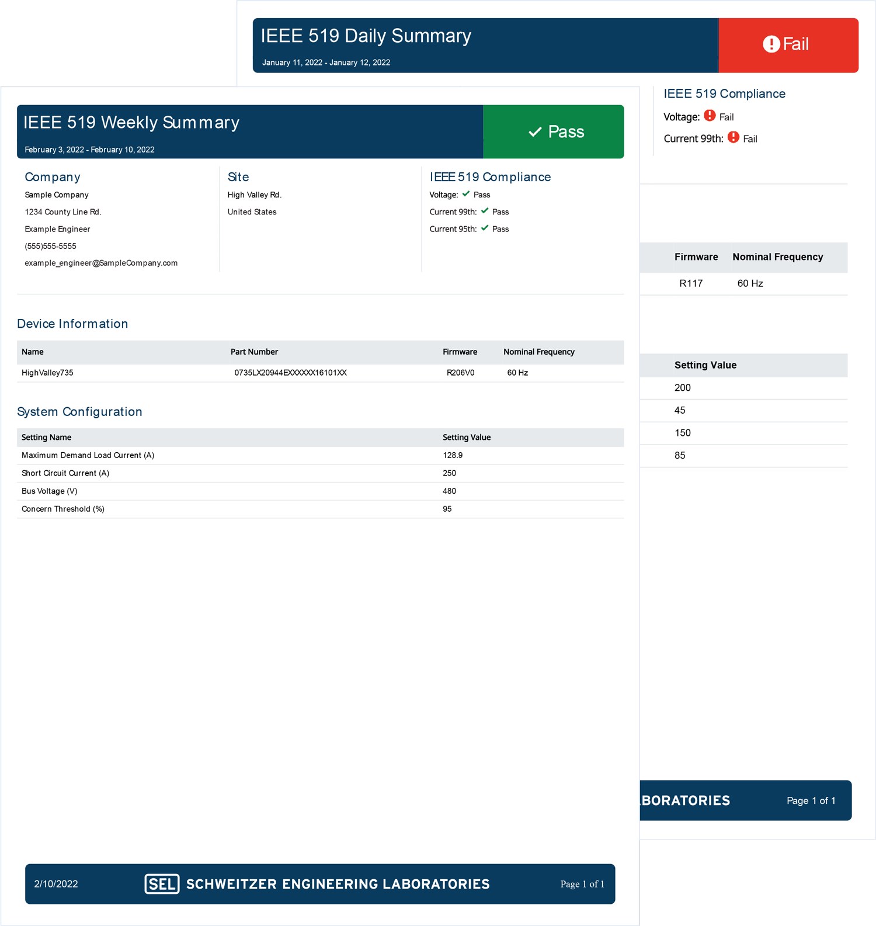The height and width of the screenshot is (926, 876).
Task: Click the part number 0735LX20944EXXXXXX16101XX
Action: click(290, 373)
